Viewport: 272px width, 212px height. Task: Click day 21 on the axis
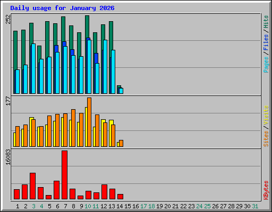point(175,206)
